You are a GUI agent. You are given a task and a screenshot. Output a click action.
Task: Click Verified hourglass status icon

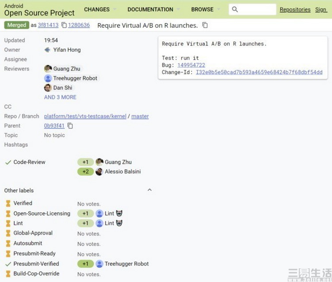8,203
